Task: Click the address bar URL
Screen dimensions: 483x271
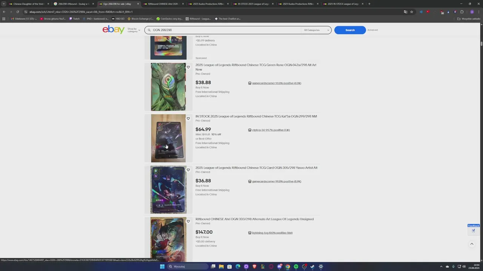Action: click(x=81, y=12)
